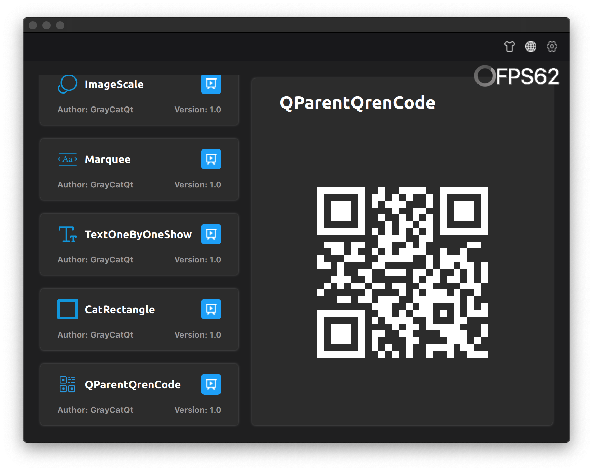Click the ImageScale circle icon
Image resolution: width=593 pixels, height=471 pixels.
pos(68,84)
